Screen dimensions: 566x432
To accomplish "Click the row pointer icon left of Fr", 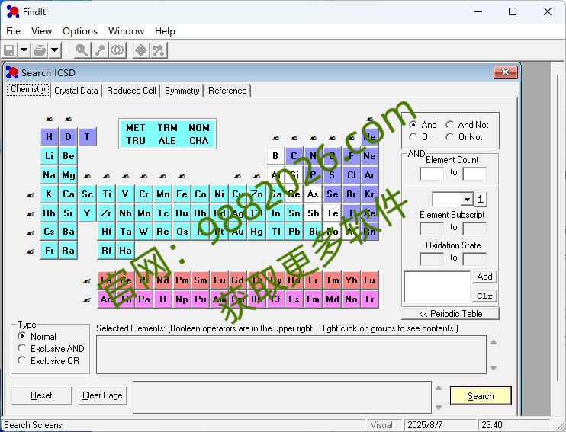I will pos(31,251).
